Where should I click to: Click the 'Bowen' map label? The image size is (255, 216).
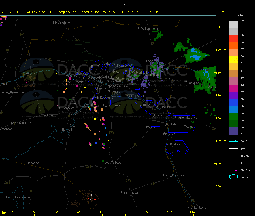[x=189, y=127]
